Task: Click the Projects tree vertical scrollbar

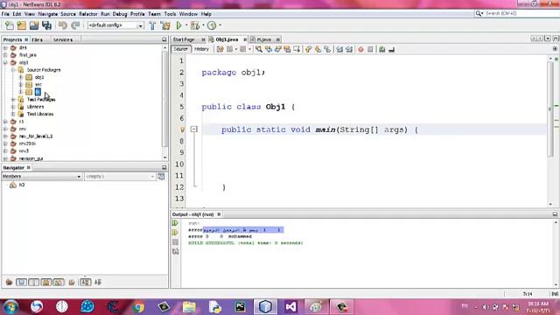Action: click(164, 98)
